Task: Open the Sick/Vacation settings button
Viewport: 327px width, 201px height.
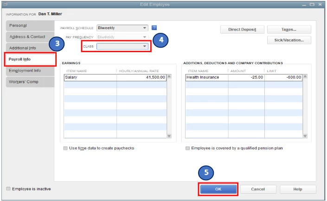Action: tap(289, 40)
